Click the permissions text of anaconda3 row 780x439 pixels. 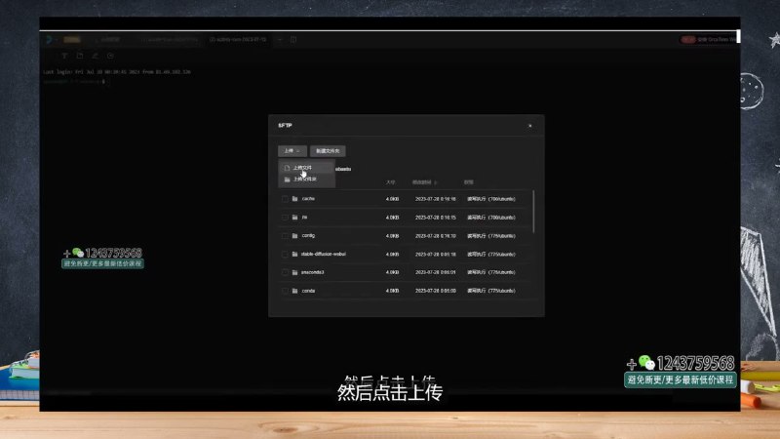[491, 273]
